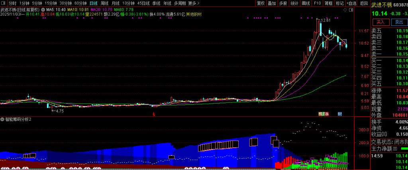Click the 14:59 trade tick row
The width and height of the screenshot is (408, 170).
[x=389, y=155]
